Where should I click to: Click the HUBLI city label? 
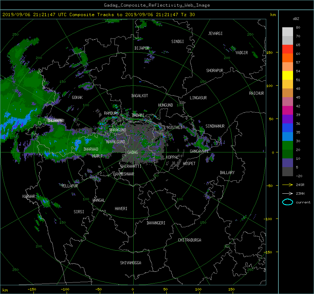(x=97, y=156)
